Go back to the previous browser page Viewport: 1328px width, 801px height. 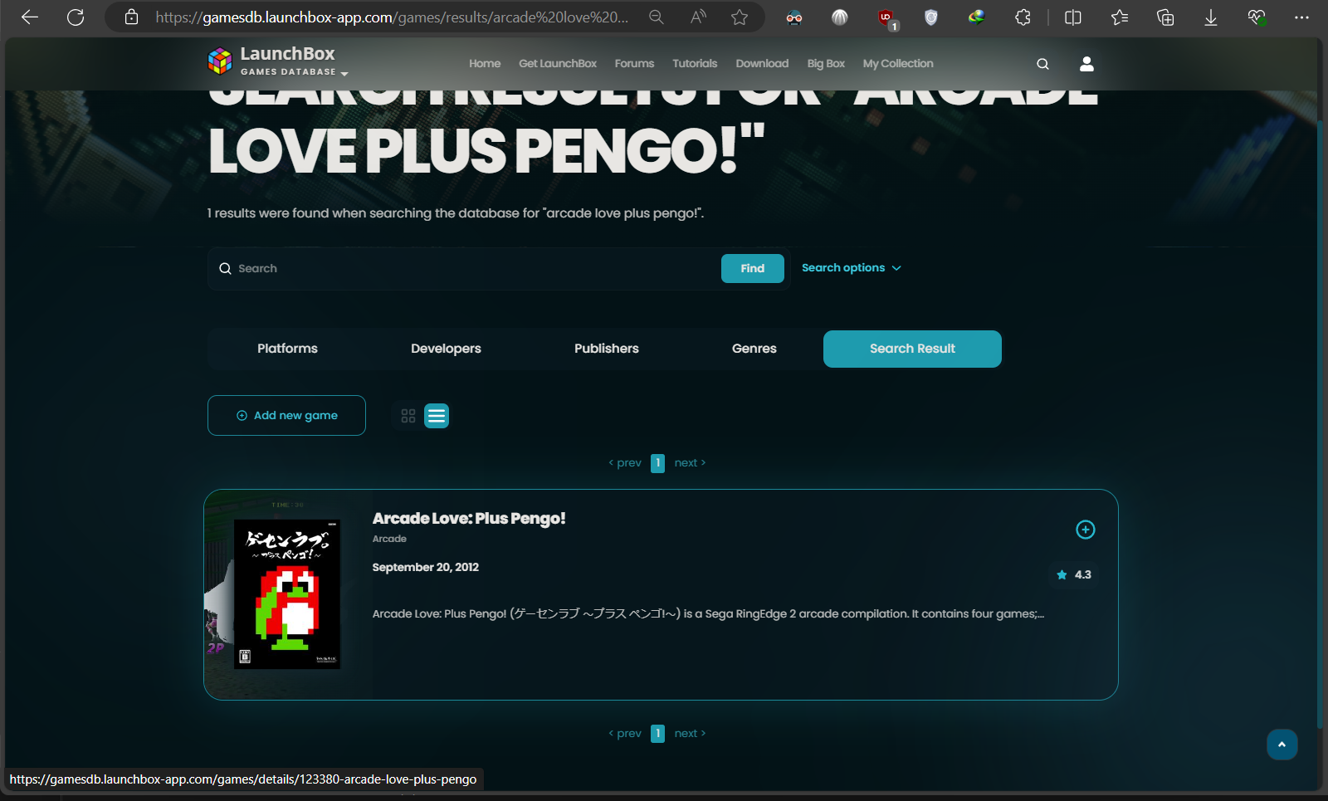point(30,17)
